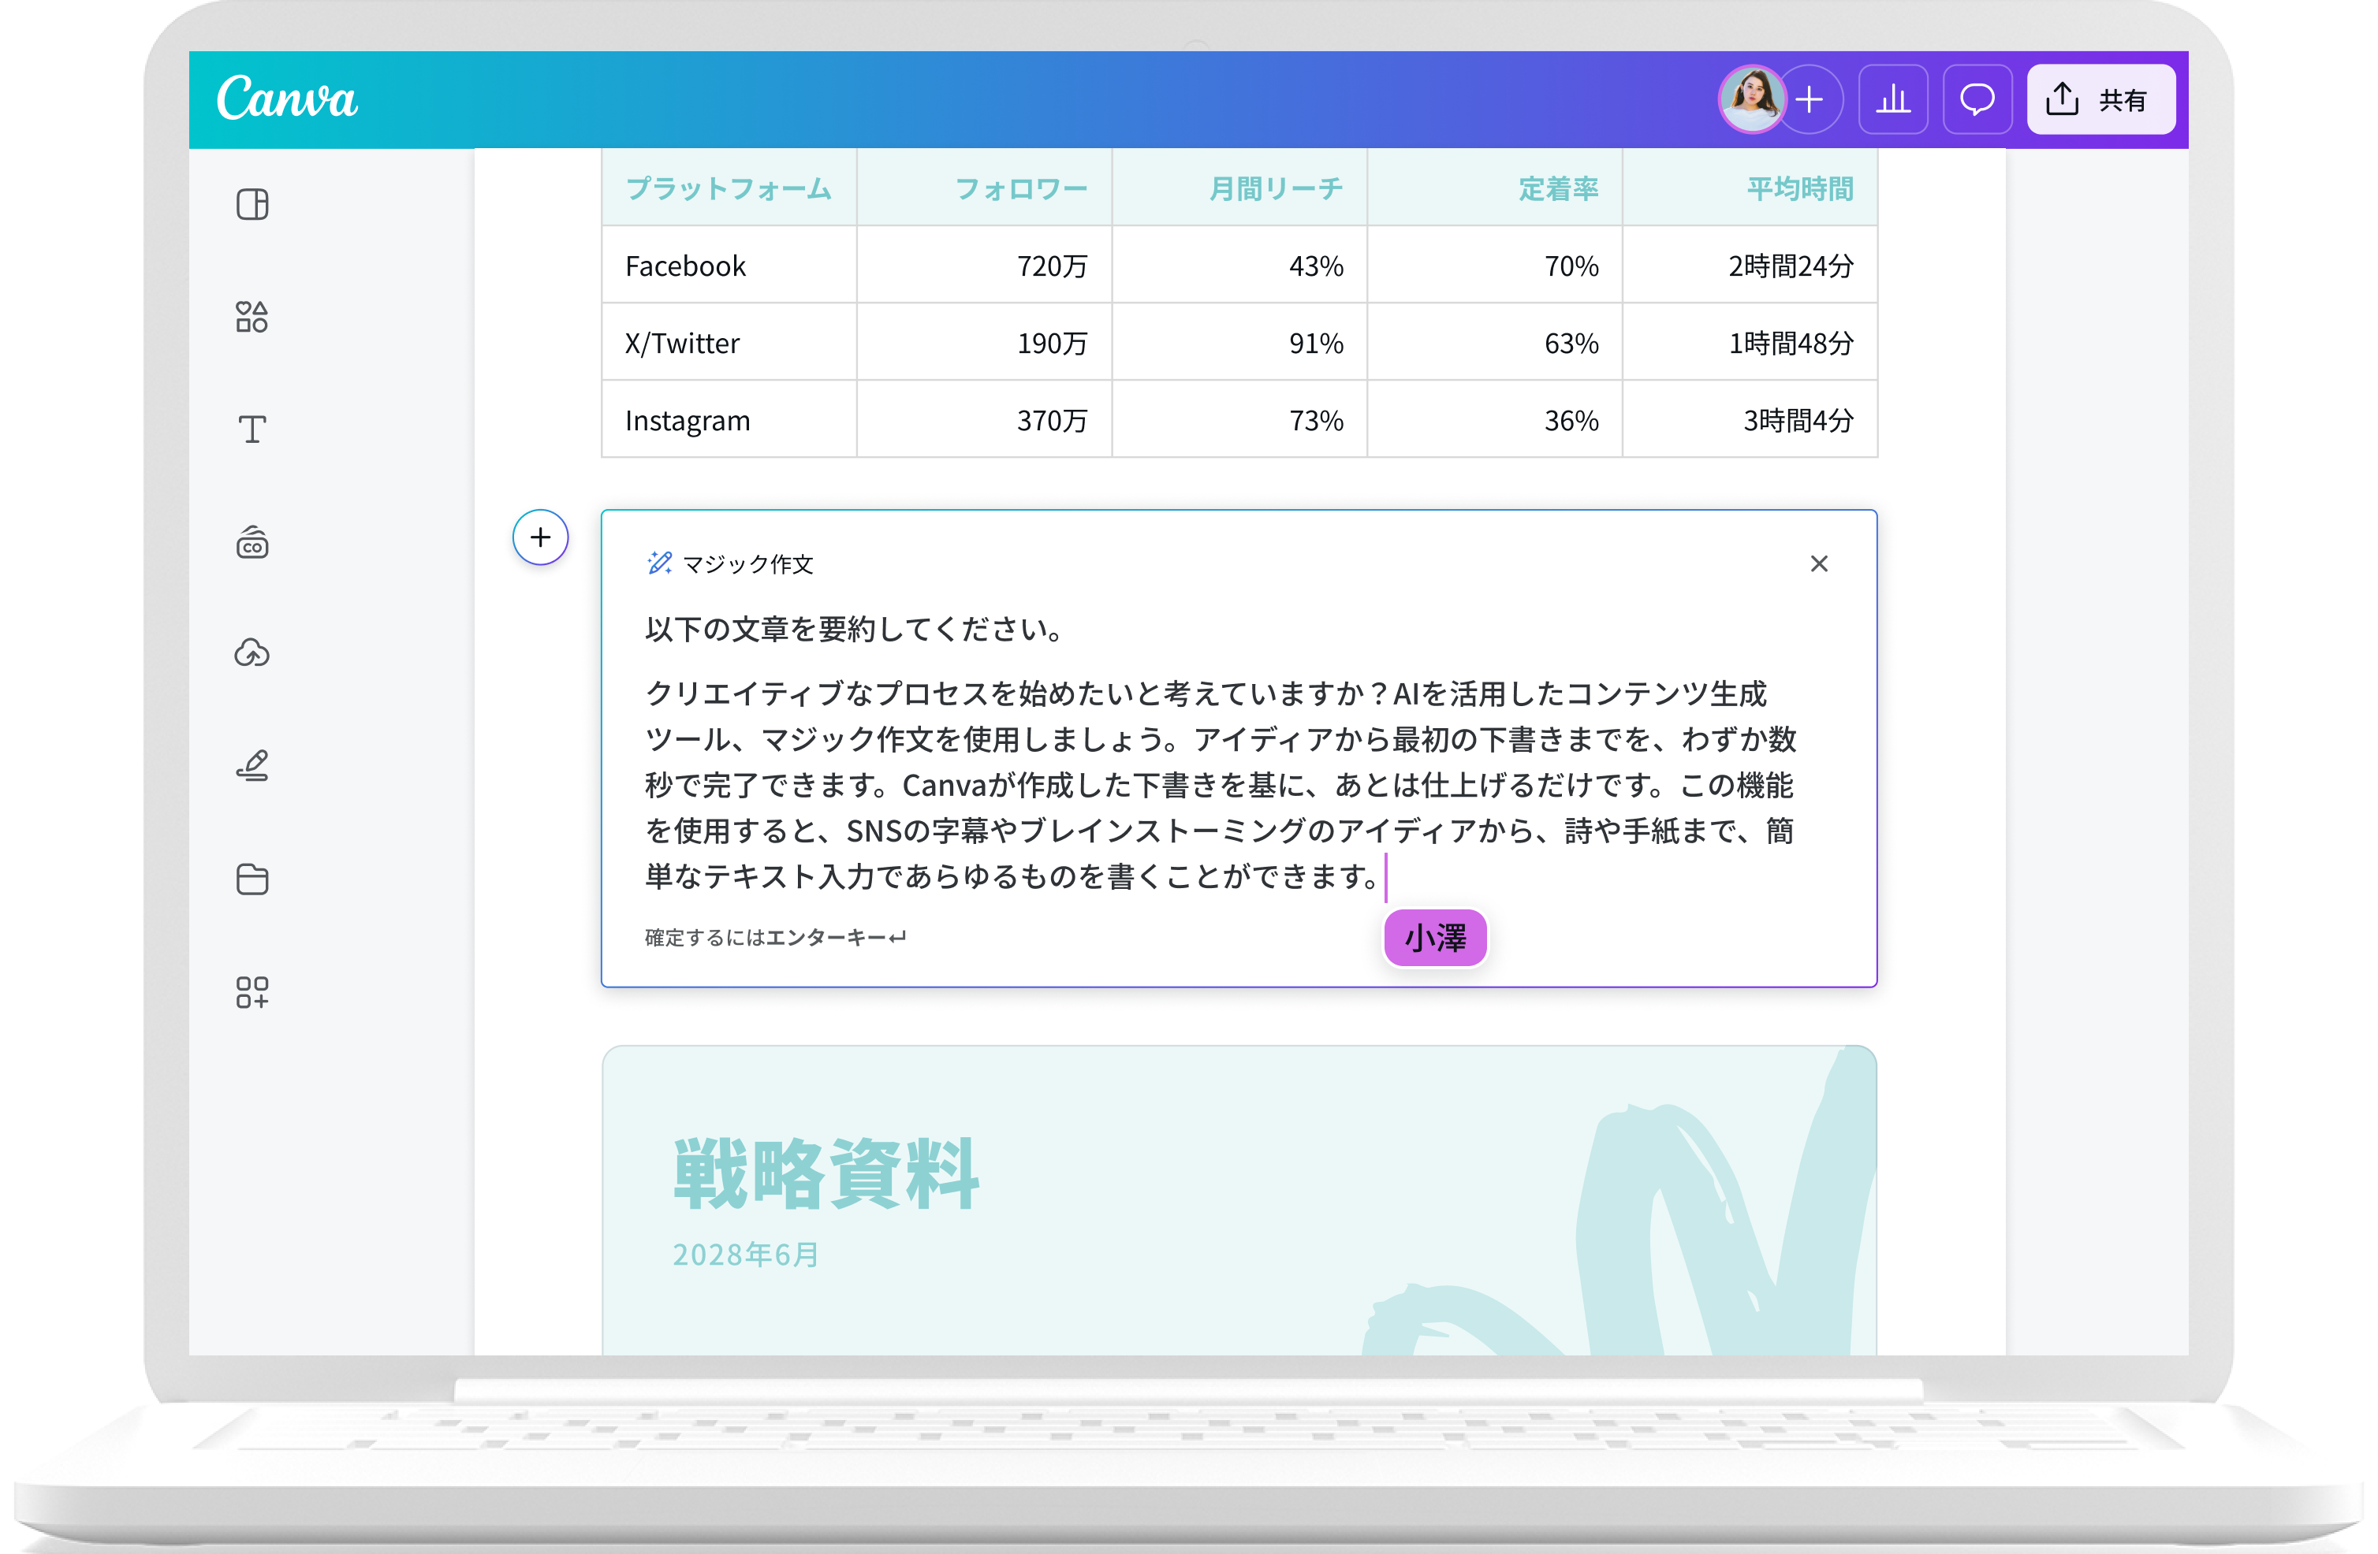
Task: Click the Canva logo
Action: pyautogui.click(x=287, y=99)
